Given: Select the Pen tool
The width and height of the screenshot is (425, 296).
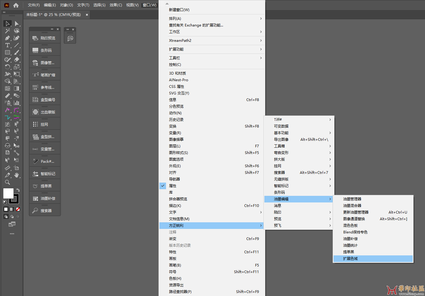Looking at the screenshot, I should (x=8, y=38).
